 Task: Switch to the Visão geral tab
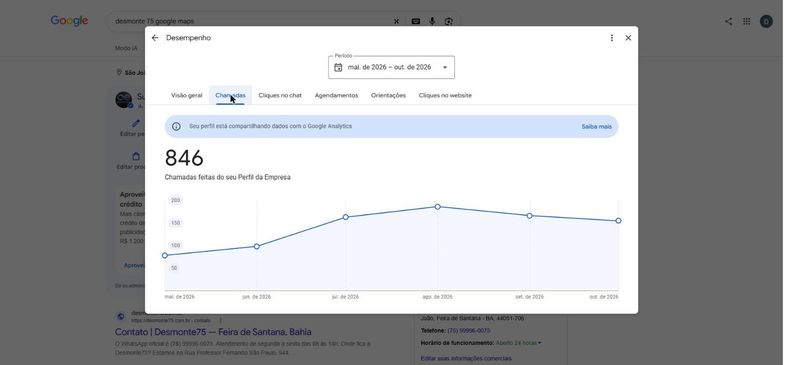tap(187, 95)
